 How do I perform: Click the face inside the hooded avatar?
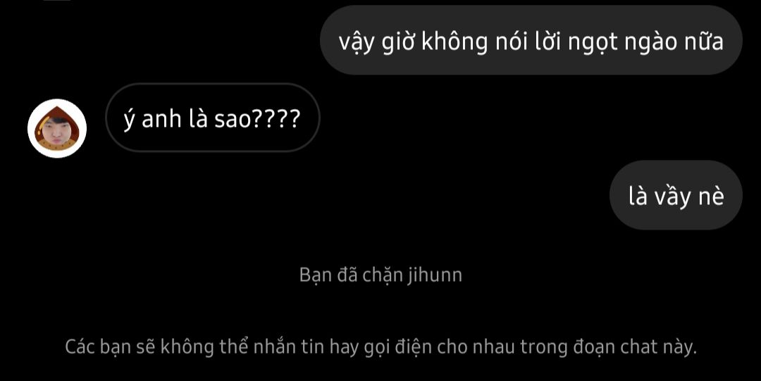(57, 130)
